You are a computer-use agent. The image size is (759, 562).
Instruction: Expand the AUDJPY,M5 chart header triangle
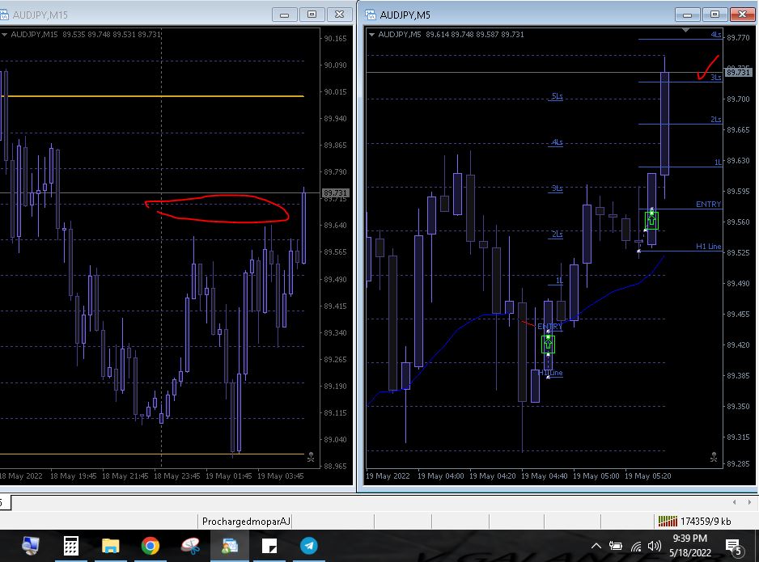click(x=371, y=34)
